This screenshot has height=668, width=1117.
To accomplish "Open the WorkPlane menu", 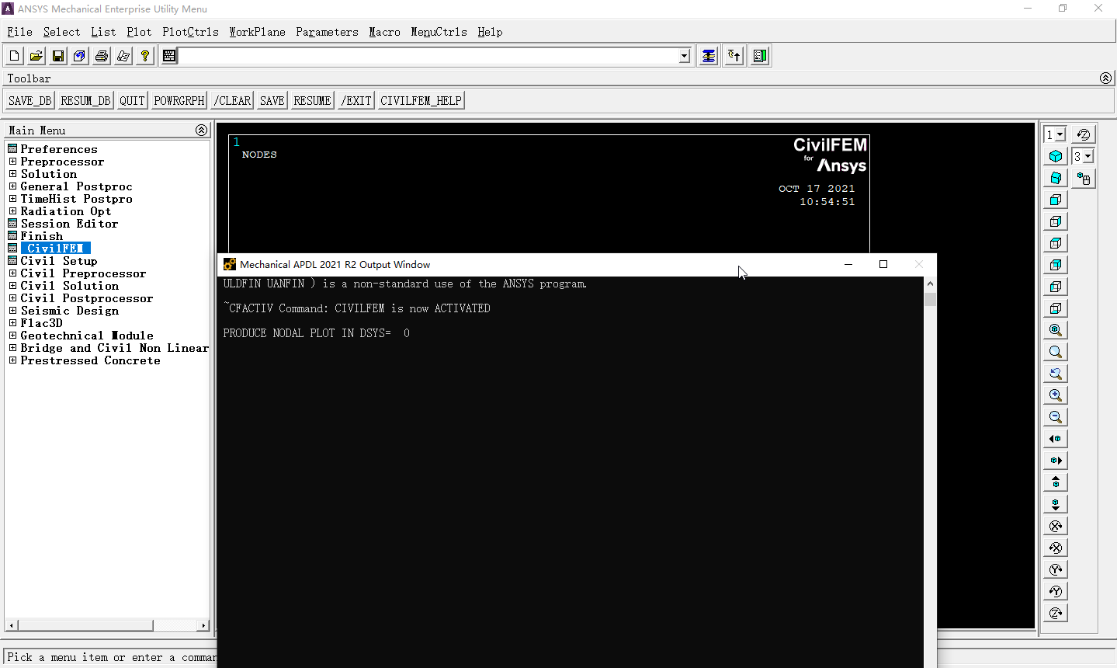I will click(257, 32).
